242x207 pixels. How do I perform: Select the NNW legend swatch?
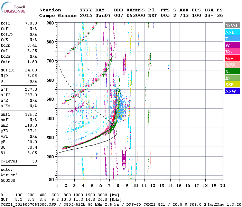232,91
